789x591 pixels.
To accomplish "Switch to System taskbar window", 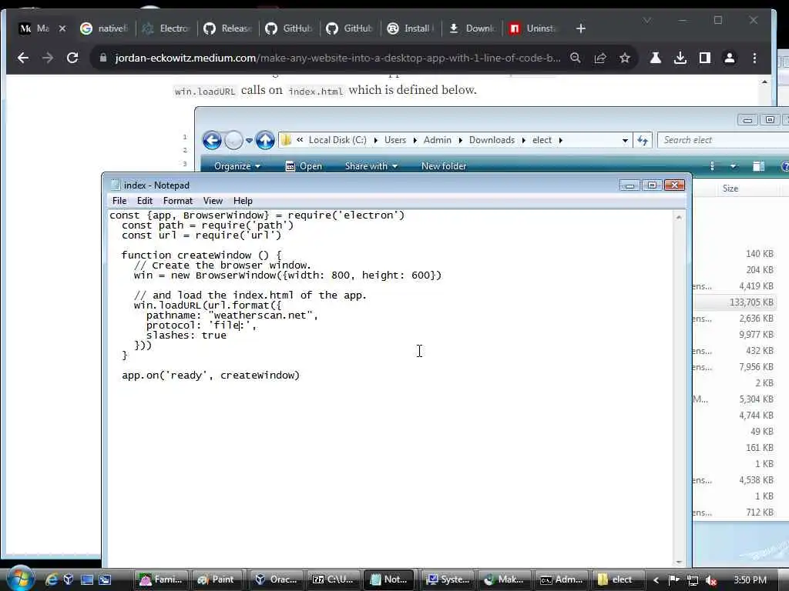I will click(x=448, y=579).
